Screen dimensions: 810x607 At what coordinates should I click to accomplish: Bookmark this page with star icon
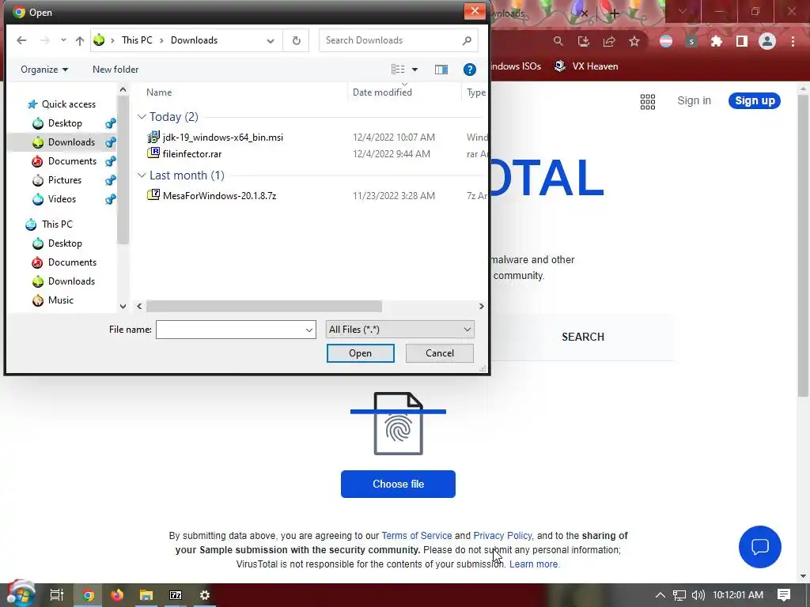tap(634, 41)
